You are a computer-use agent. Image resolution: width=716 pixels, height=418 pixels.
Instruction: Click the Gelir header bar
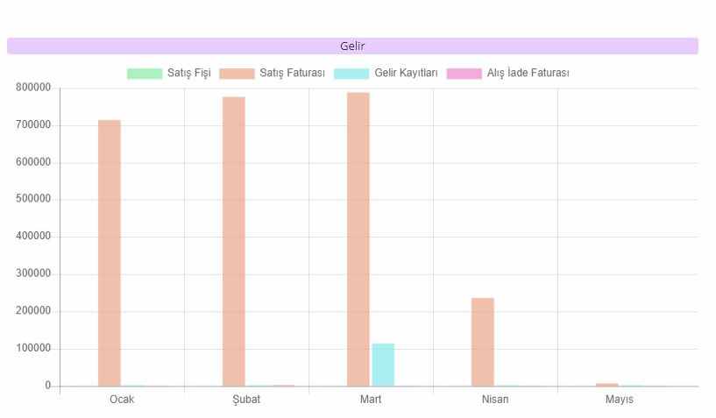[x=352, y=46]
